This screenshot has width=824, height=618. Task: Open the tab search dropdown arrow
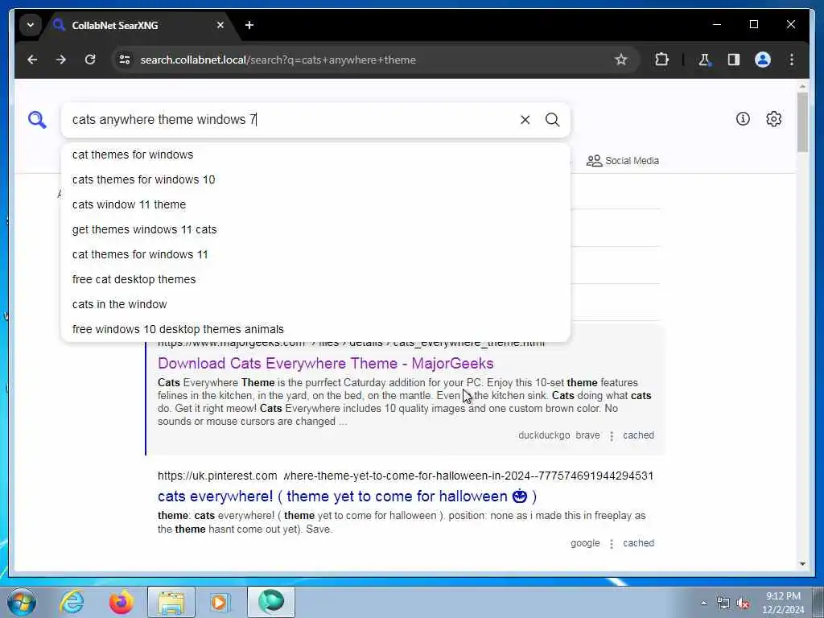pos(31,25)
